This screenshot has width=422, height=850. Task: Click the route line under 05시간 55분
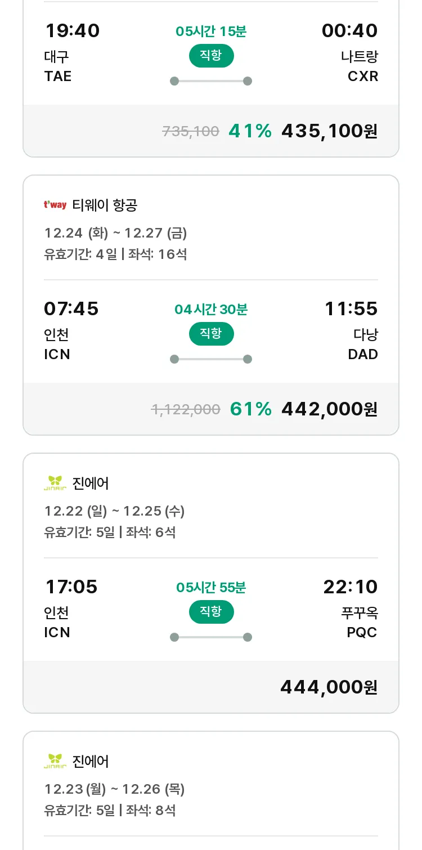click(x=211, y=637)
